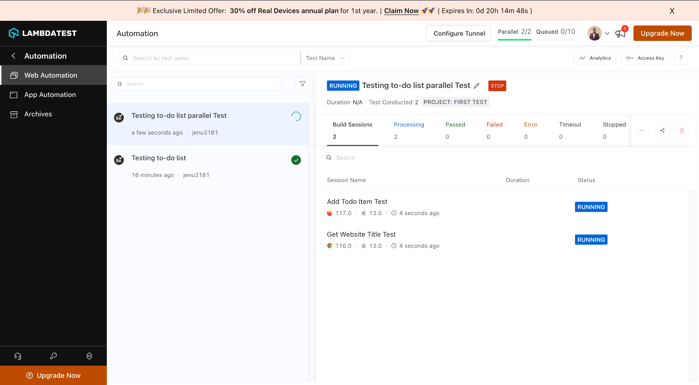This screenshot has height=385, width=699.
Task: Click Selenium icon of Testing to-do list build
Action: tap(119, 160)
